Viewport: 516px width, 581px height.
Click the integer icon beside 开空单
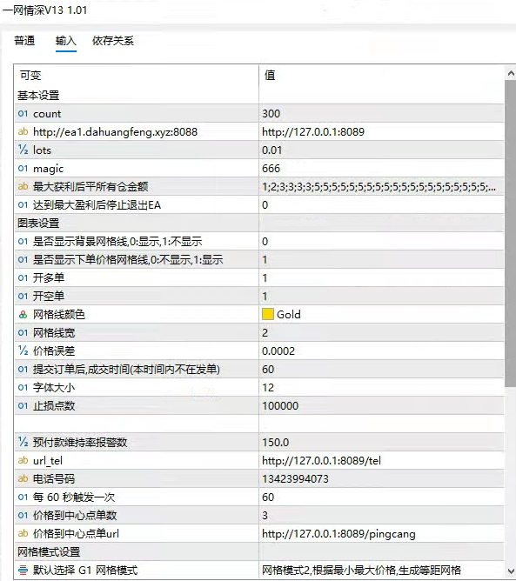click(23, 296)
